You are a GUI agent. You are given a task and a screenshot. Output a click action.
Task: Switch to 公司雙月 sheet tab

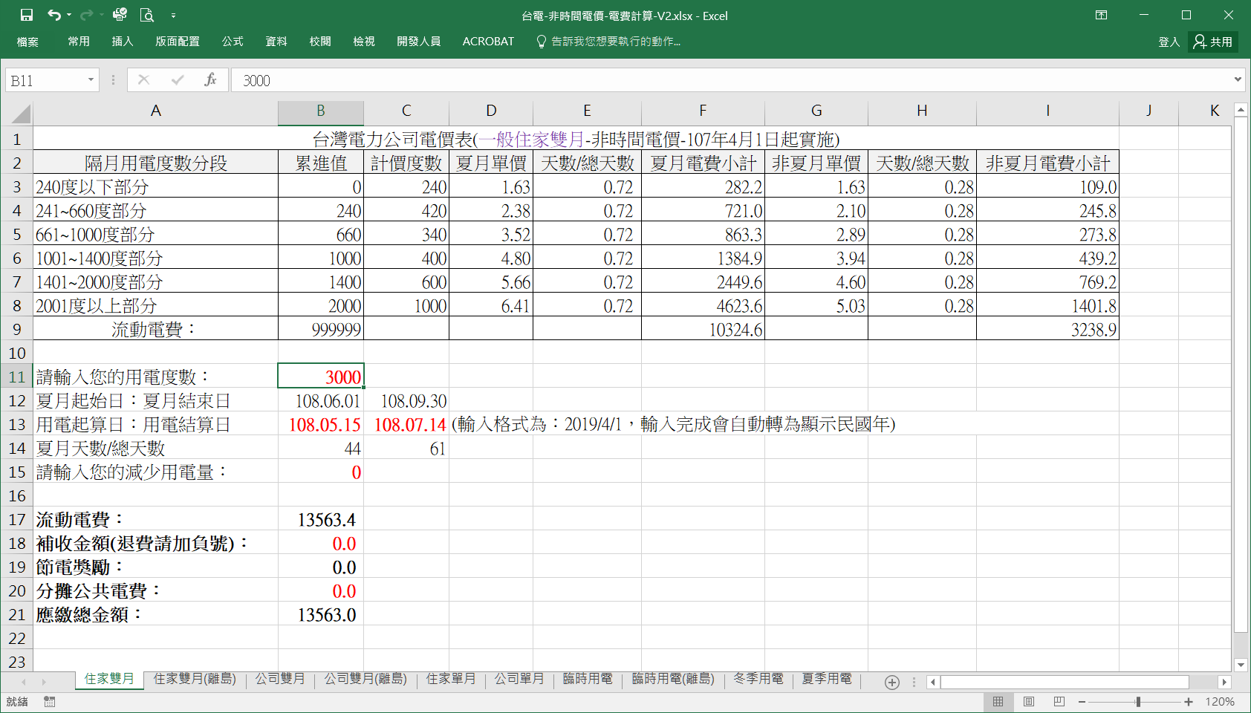pyautogui.click(x=280, y=679)
